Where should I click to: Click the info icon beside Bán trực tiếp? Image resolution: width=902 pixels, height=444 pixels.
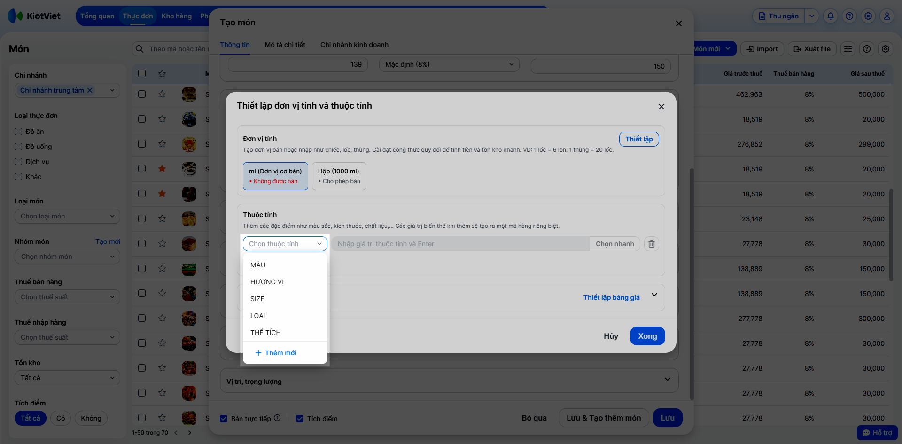click(277, 418)
